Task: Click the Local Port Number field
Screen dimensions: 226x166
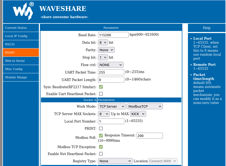Action: coord(111,121)
